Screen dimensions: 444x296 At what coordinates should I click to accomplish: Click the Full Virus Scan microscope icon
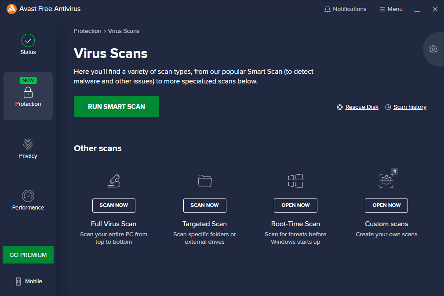click(x=113, y=181)
